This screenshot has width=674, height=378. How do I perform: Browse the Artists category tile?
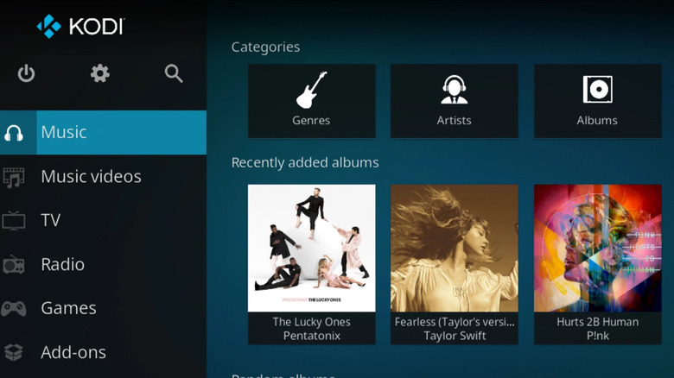454,101
